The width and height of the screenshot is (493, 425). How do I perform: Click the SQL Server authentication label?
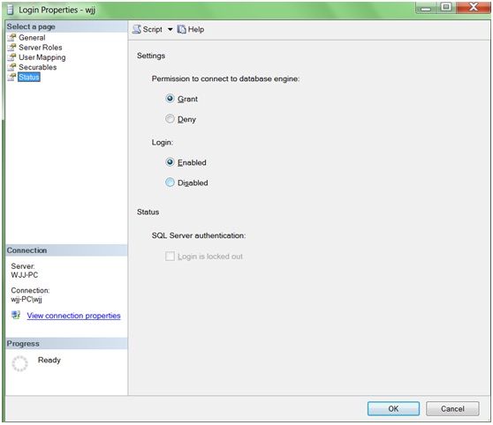pyautogui.click(x=199, y=235)
